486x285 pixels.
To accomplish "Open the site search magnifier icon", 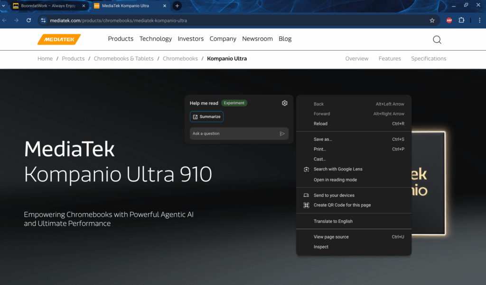I will click(437, 40).
